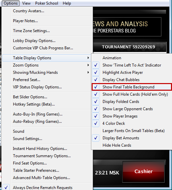The height and width of the screenshot is (190, 172).
Task: Uncheck Show Final Table Background
Action: click(132, 87)
